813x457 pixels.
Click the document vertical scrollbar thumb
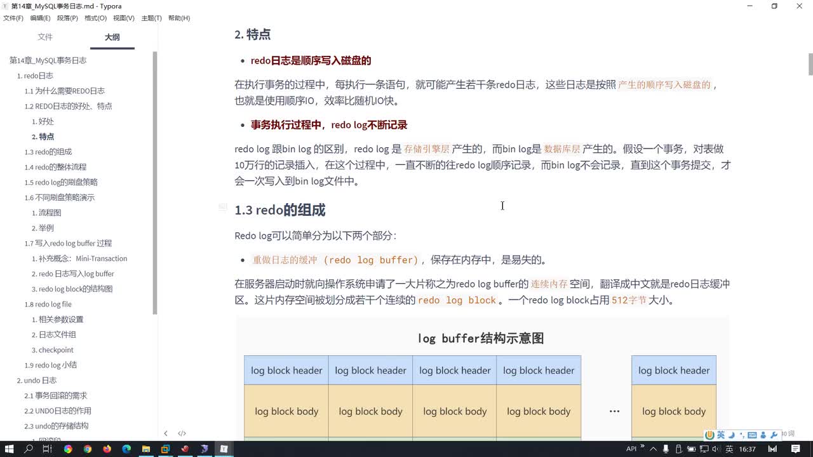(x=810, y=64)
